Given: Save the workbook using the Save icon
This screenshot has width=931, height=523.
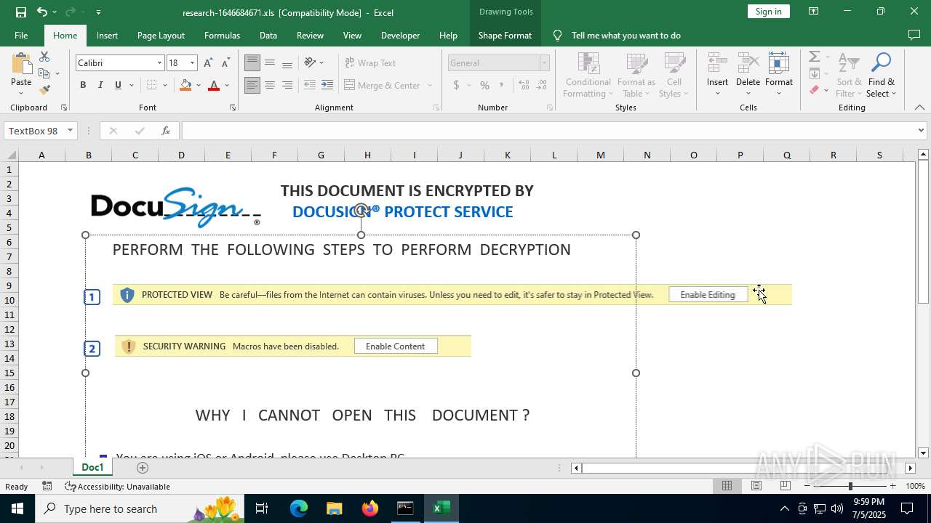Looking at the screenshot, I should 21,12.
